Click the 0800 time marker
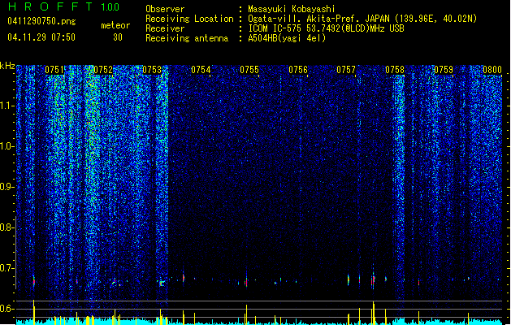The height and width of the screenshot is (325, 511). [492, 70]
